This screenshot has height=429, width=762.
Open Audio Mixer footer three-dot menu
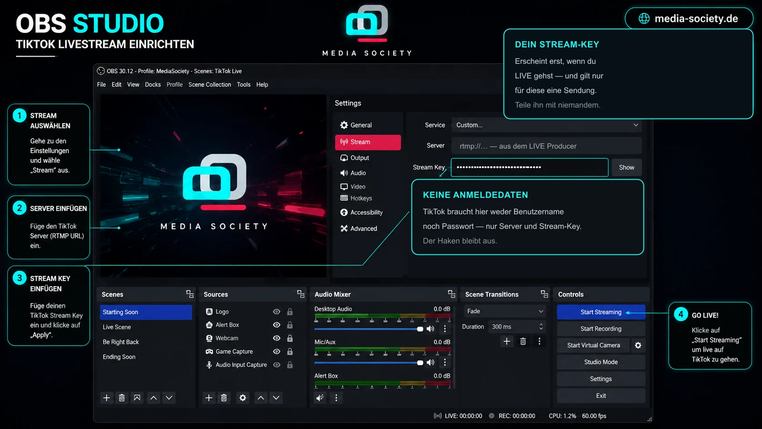pos(336,398)
